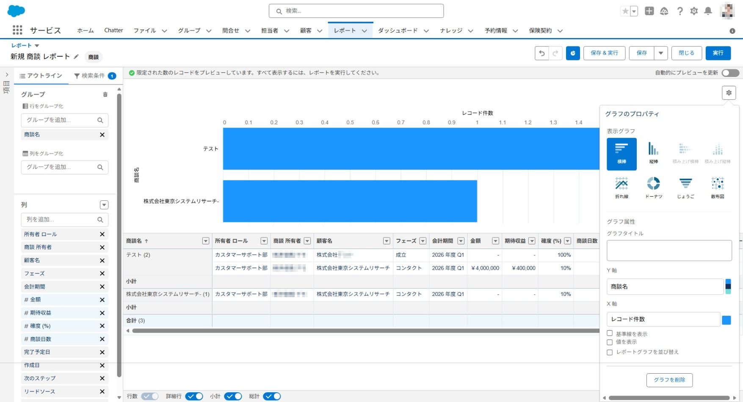Pick the line chart (折れ線) icon
Viewport: 743px width, 402px height.
pos(621,184)
